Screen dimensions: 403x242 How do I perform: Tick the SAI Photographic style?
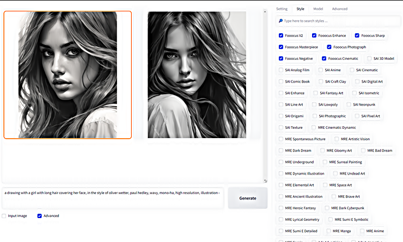[x=315, y=116]
